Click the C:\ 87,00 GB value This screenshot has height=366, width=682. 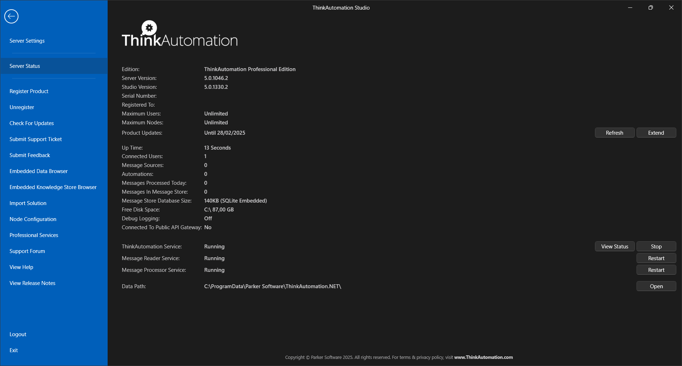pos(219,210)
